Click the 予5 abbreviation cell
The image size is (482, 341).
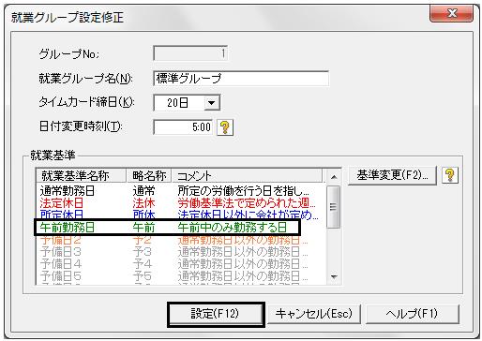[143, 276]
